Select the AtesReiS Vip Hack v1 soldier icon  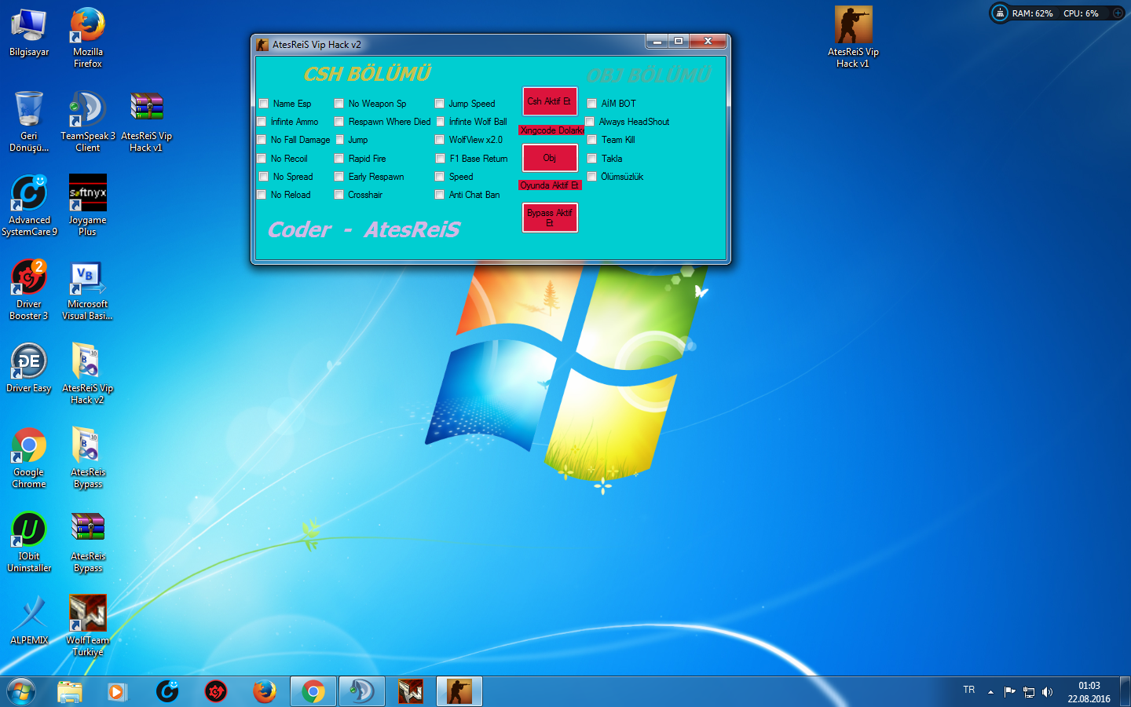(x=853, y=38)
